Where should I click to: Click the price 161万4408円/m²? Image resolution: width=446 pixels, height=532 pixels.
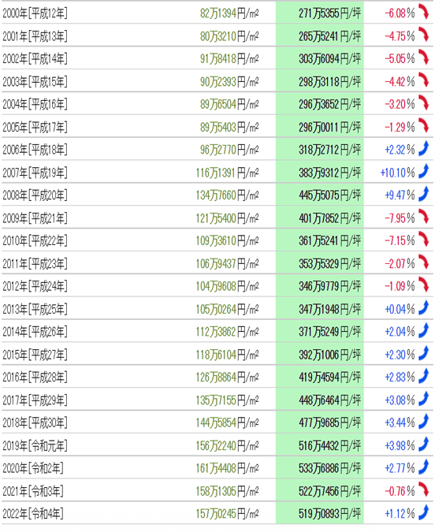point(227,468)
